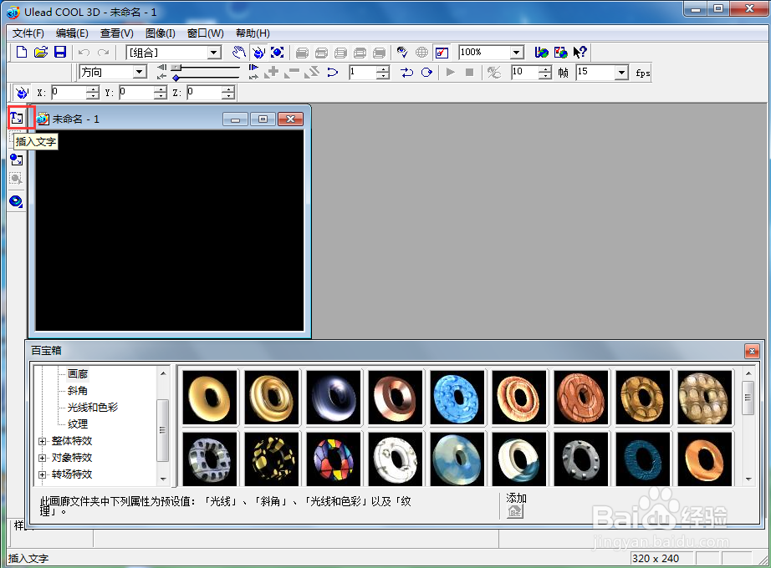Click the Insert Text tool icon

17,118
